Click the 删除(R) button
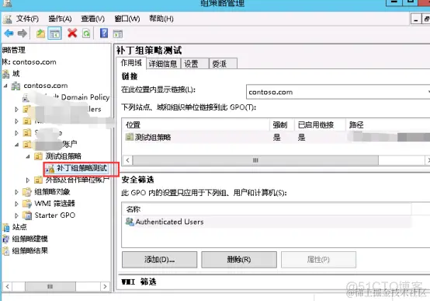Image resolution: width=430 pixels, height=301 pixels. click(239, 260)
